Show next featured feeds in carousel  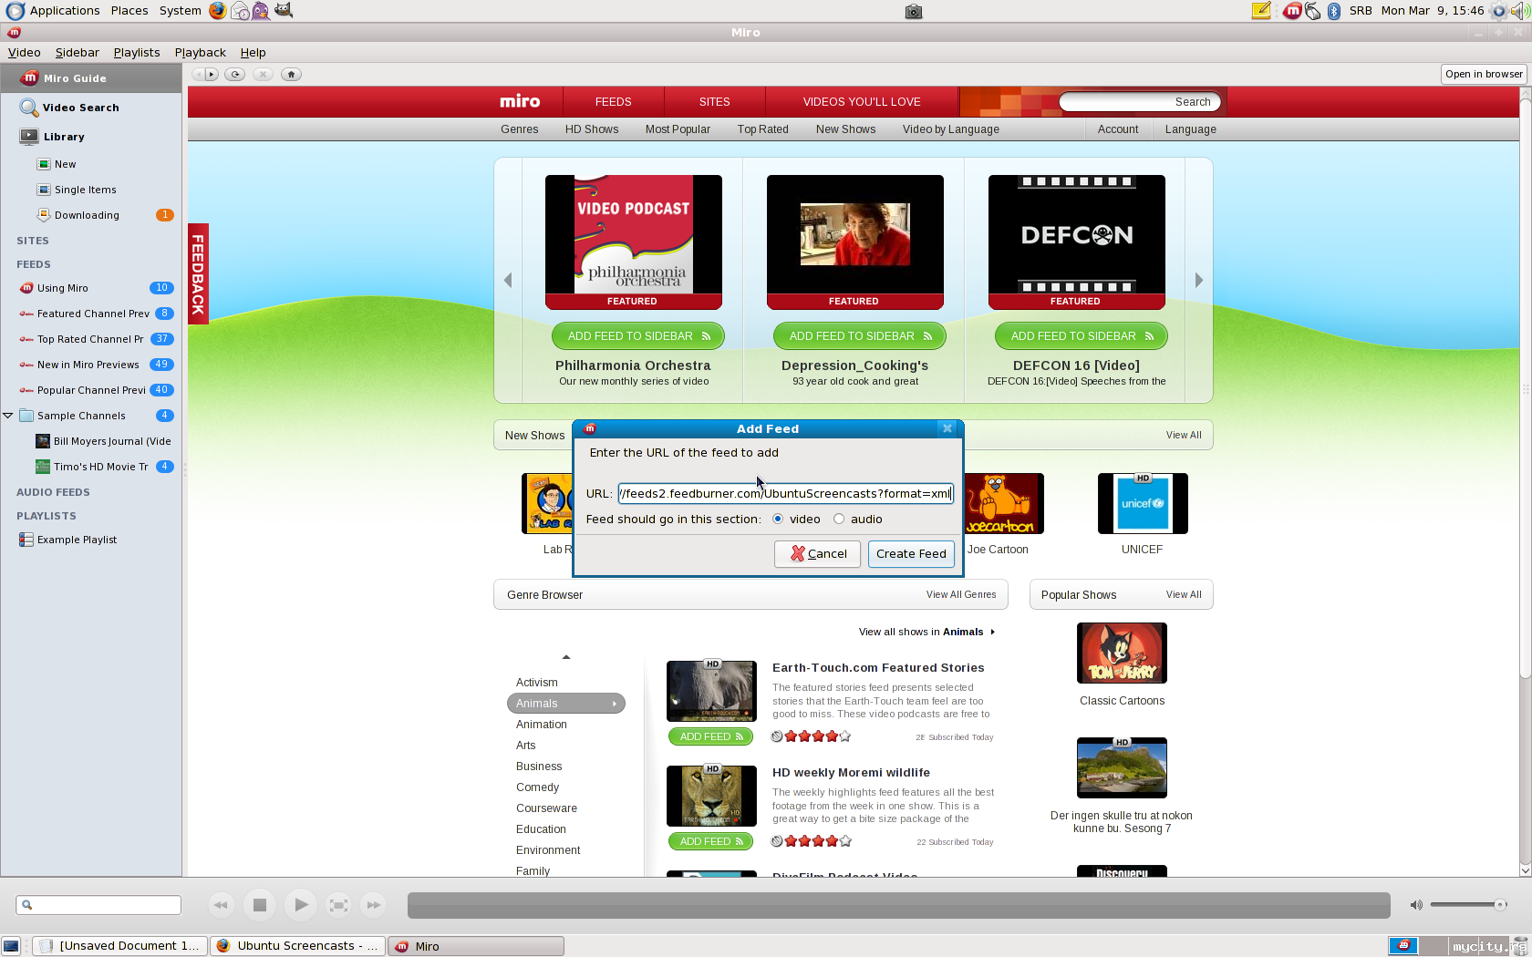click(1199, 281)
